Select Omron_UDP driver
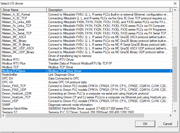Image resolution: width=180 pixels, height=133 pixels. coord(10,101)
